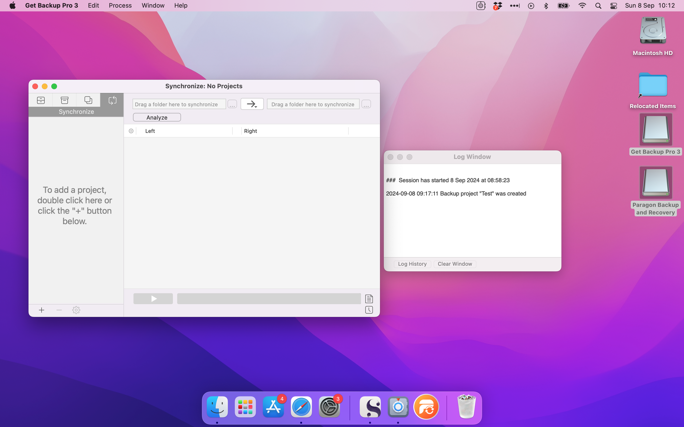
Task: Click the left folder drop field
Action: tap(179, 104)
